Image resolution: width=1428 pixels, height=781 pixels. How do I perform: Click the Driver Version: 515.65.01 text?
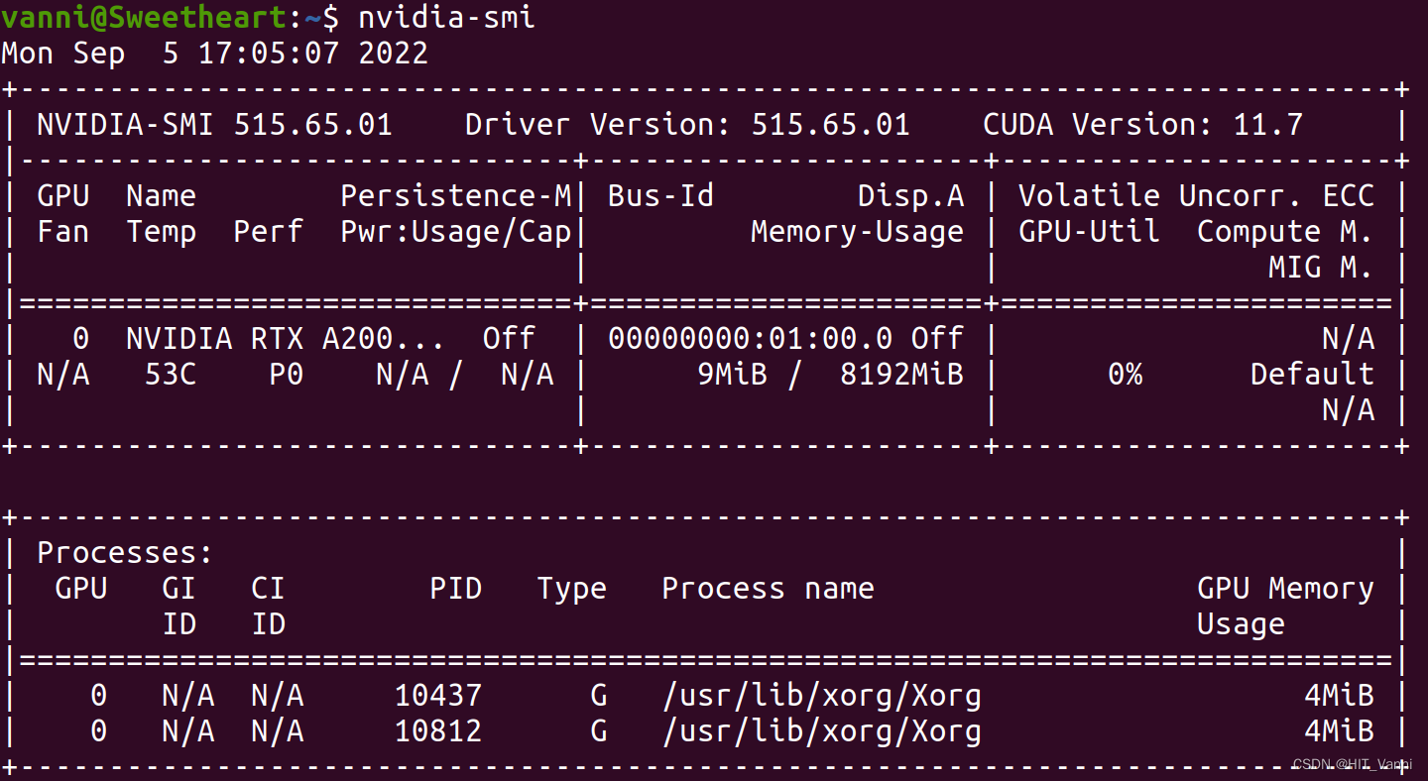click(687, 124)
